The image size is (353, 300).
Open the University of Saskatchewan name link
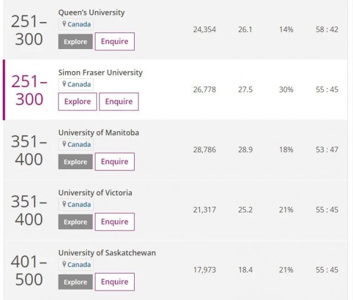click(107, 253)
